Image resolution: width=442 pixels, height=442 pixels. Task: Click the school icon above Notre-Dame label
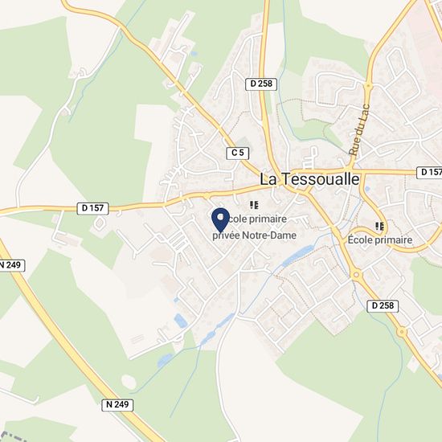tap(254, 205)
